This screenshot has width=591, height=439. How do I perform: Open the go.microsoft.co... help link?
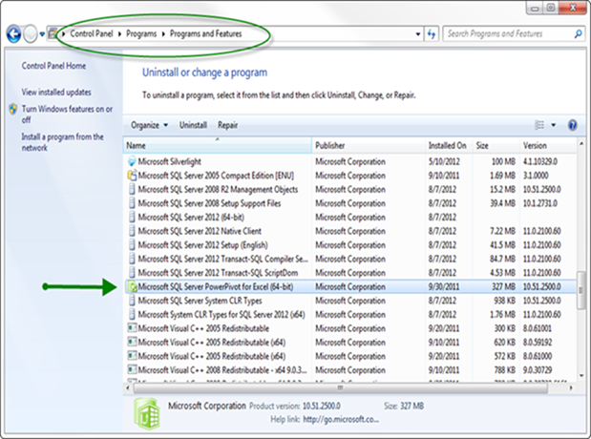tap(341, 419)
